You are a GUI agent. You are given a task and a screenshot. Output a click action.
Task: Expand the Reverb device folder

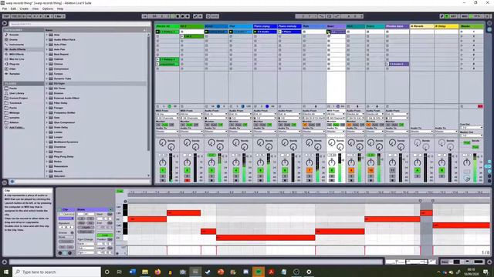46,171
